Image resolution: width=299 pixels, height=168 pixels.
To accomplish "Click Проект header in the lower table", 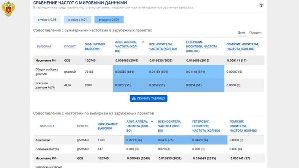I will pyautogui.click(x=83, y=126).
